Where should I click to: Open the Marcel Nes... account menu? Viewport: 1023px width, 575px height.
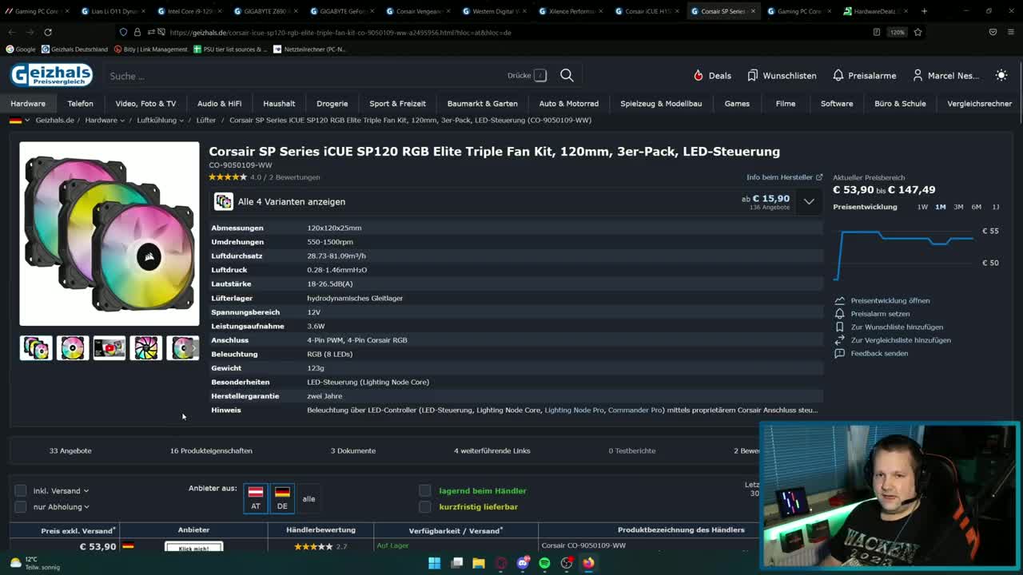click(945, 75)
